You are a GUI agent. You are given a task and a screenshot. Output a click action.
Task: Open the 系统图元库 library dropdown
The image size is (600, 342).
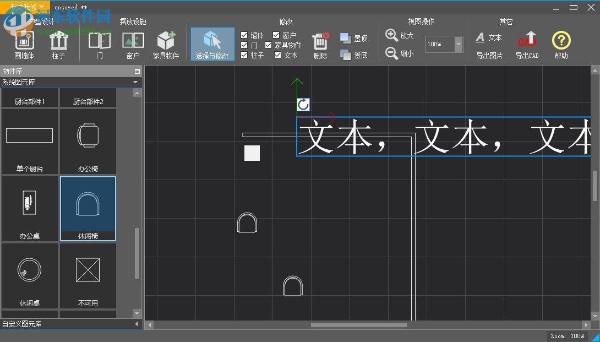[135, 82]
